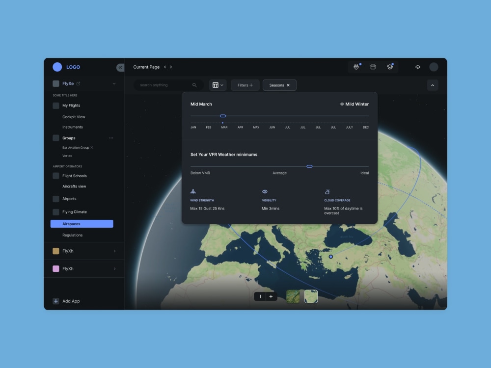Select the Vortex group
The height and width of the screenshot is (368, 491).
(x=67, y=156)
